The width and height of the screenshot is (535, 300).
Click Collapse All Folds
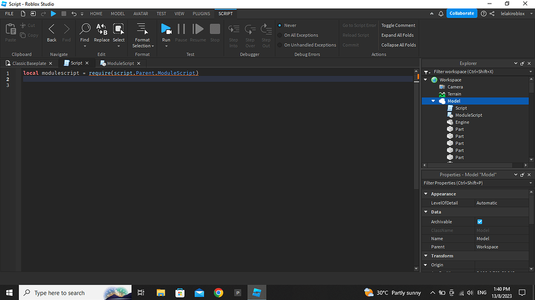(x=398, y=44)
